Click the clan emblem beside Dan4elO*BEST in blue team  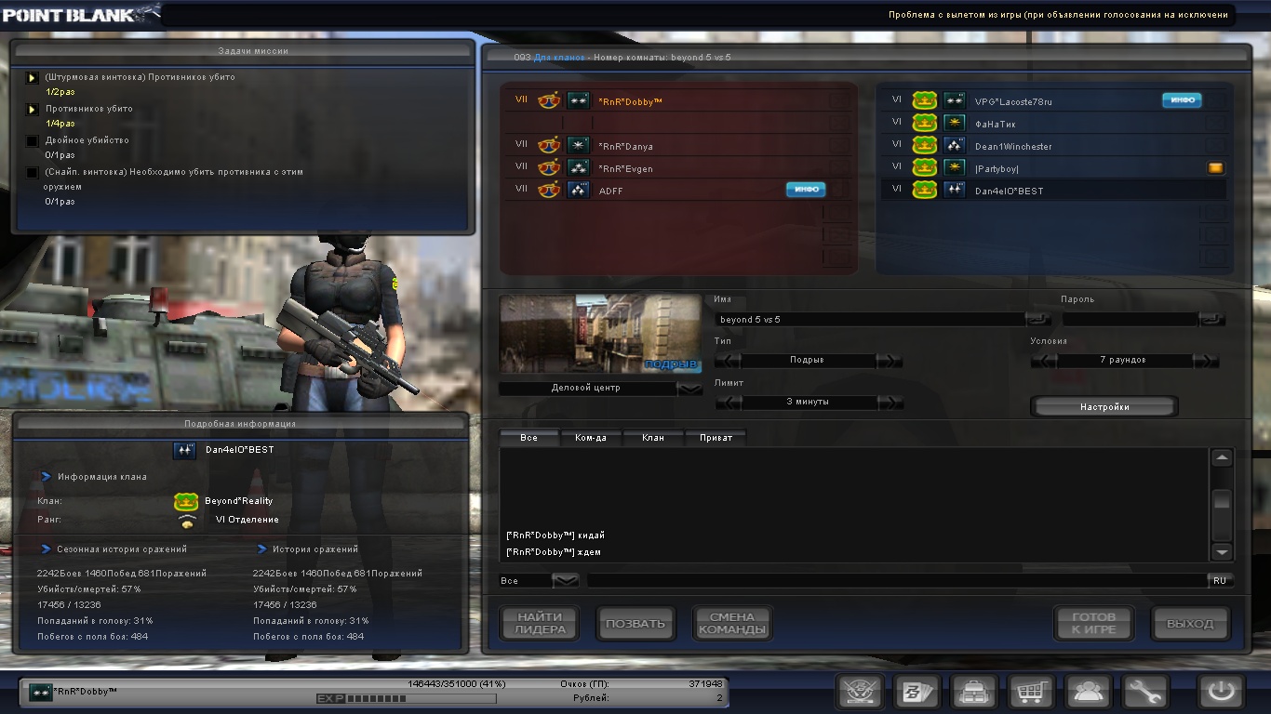924,190
